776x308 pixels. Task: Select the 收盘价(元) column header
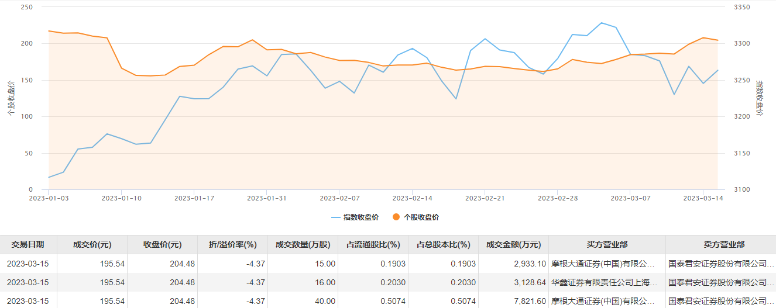pyautogui.click(x=162, y=245)
